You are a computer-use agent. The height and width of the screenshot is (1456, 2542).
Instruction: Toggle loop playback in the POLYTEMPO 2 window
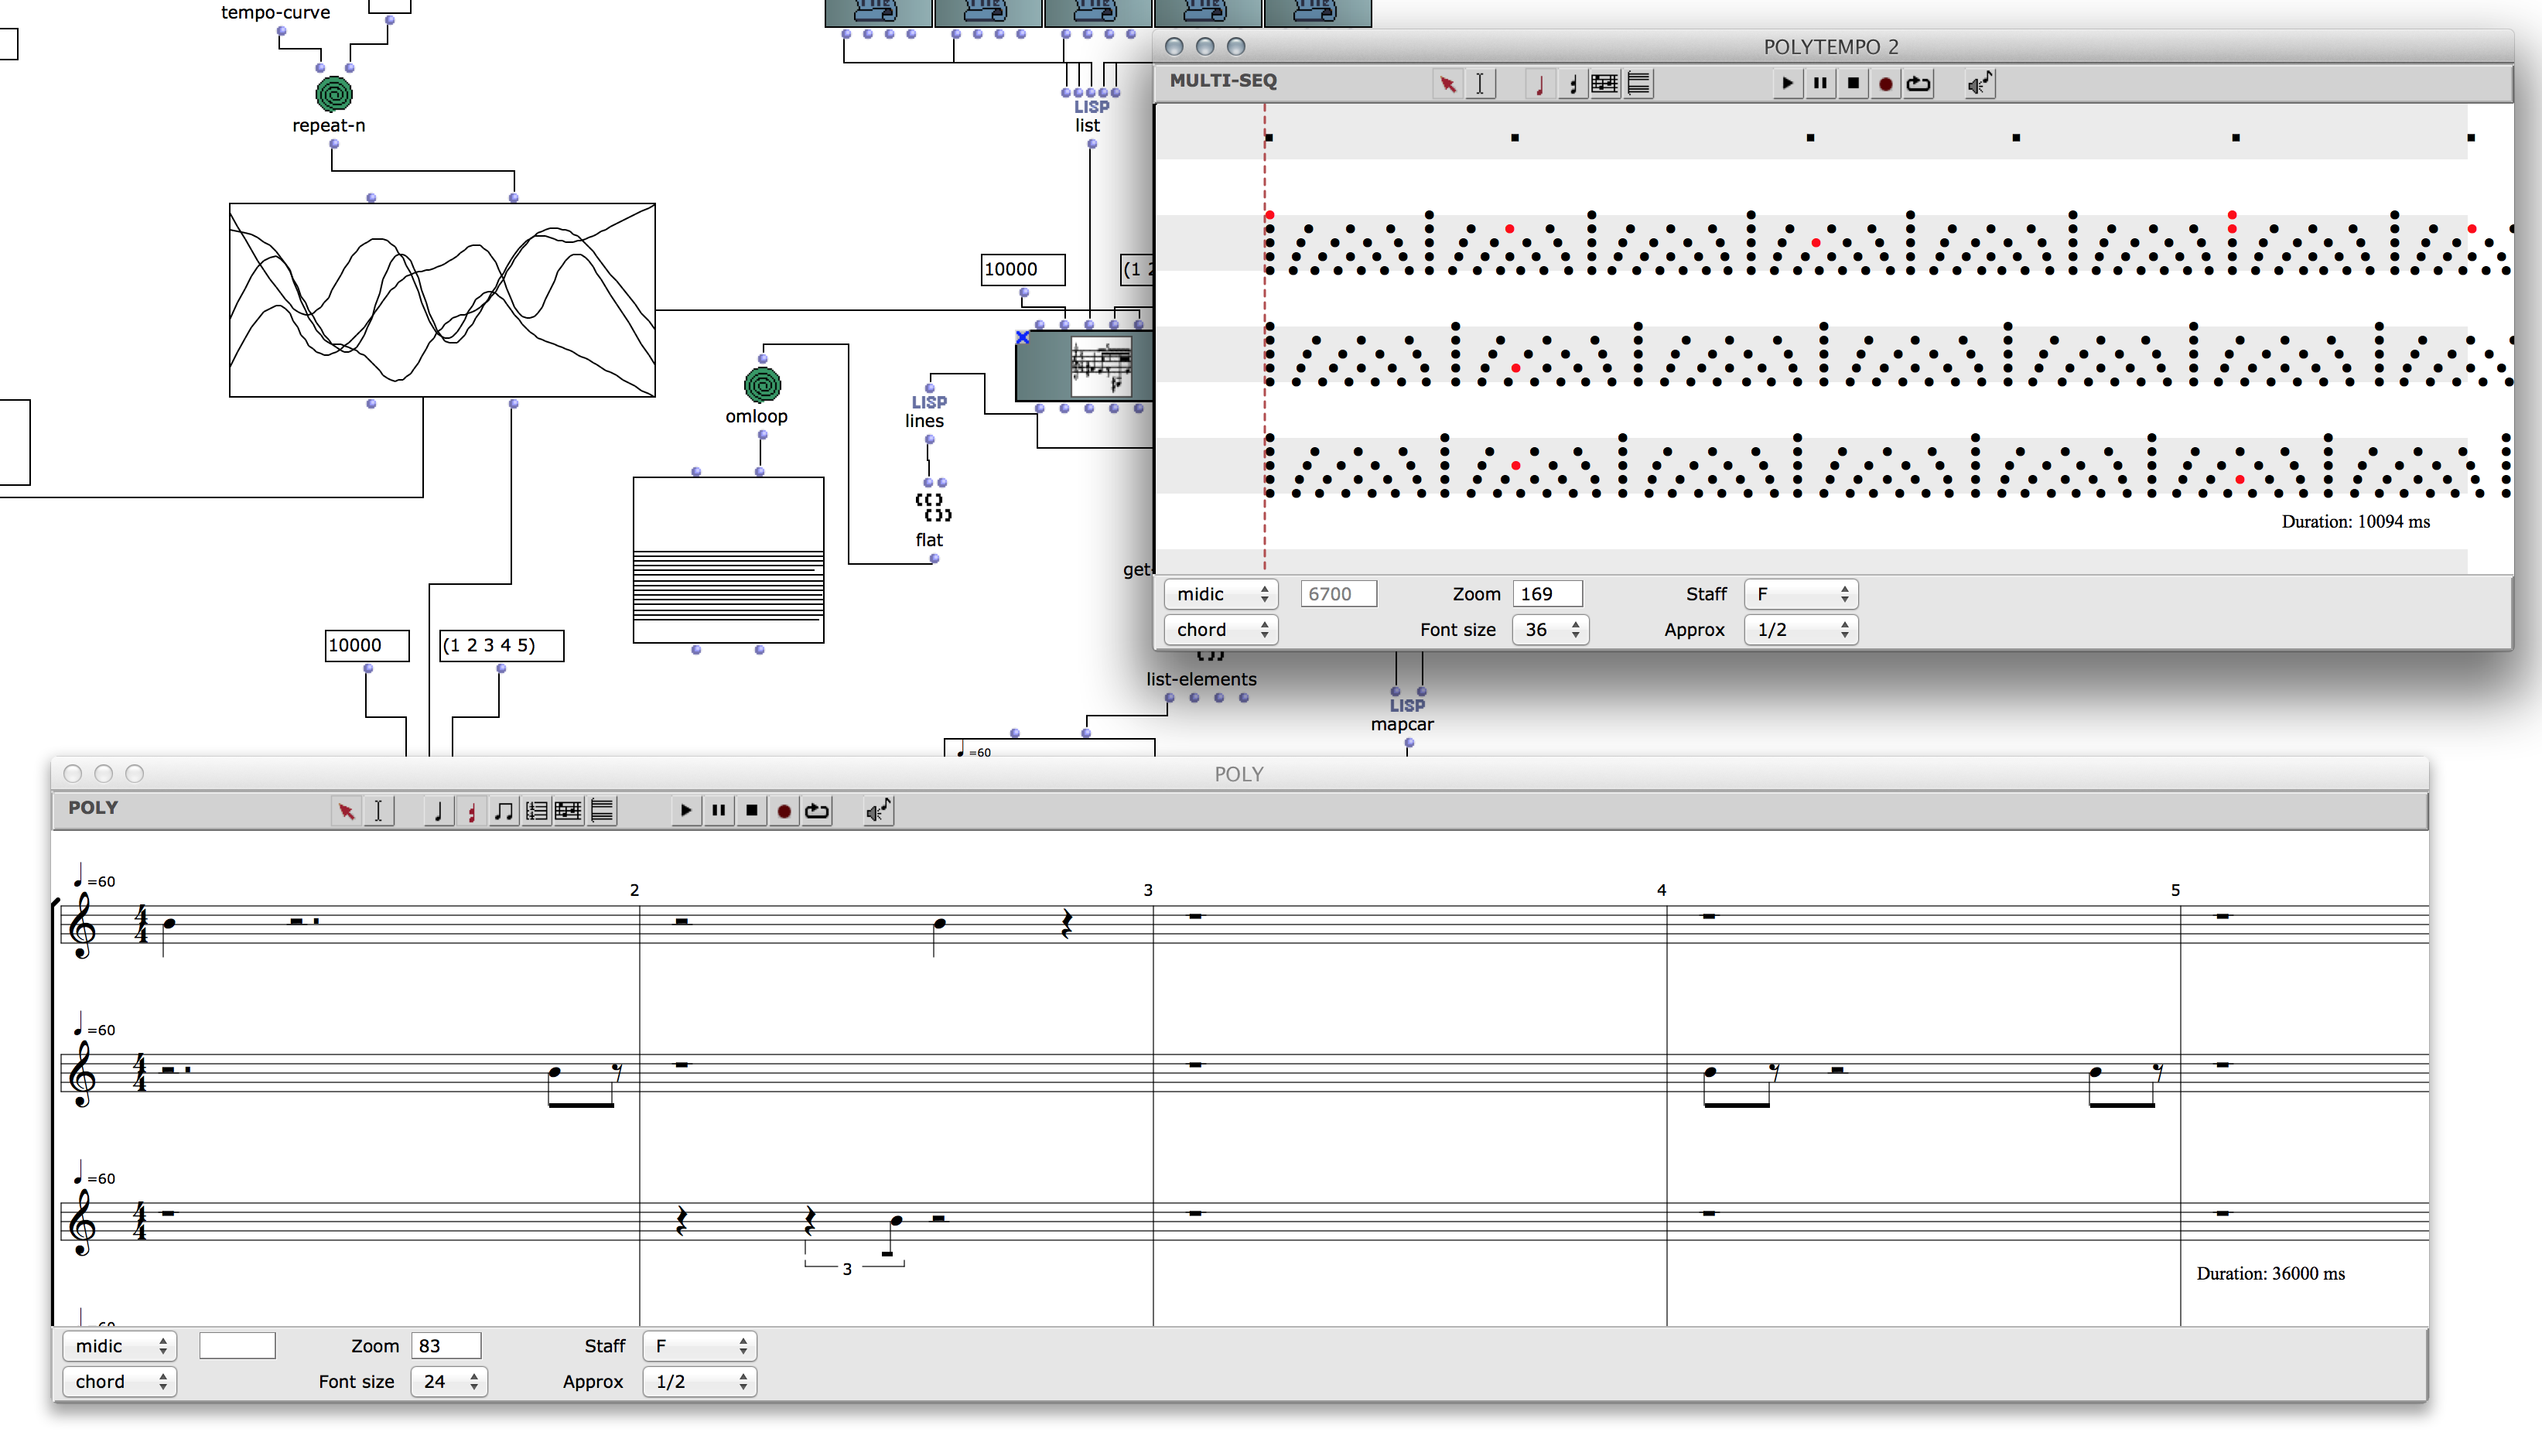click(x=1918, y=84)
